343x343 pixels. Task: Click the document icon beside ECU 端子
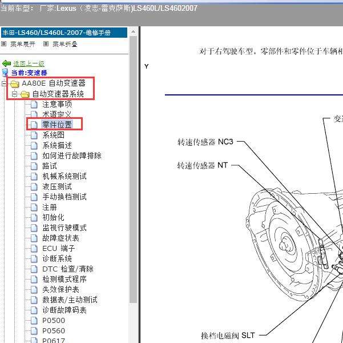(x=34, y=249)
